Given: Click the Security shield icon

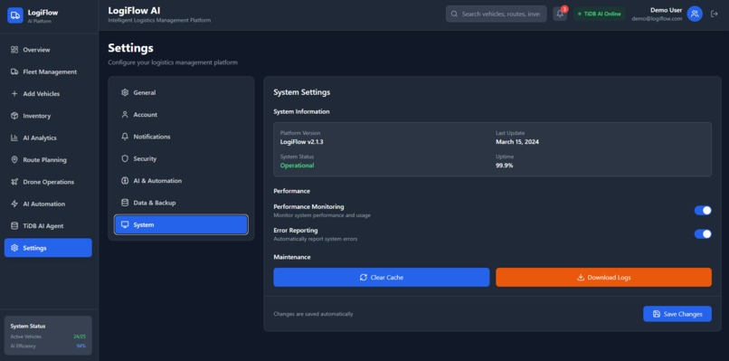Looking at the screenshot, I should point(125,158).
